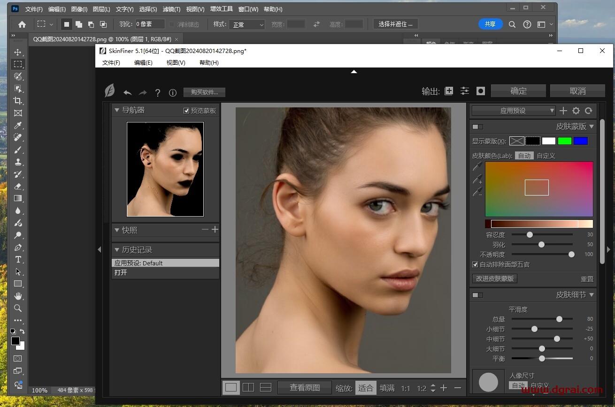The width and height of the screenshot is (615, 407).
Task: Collapse the 导航器 panel
Action: pyautogui.click(x=117, y=110)
